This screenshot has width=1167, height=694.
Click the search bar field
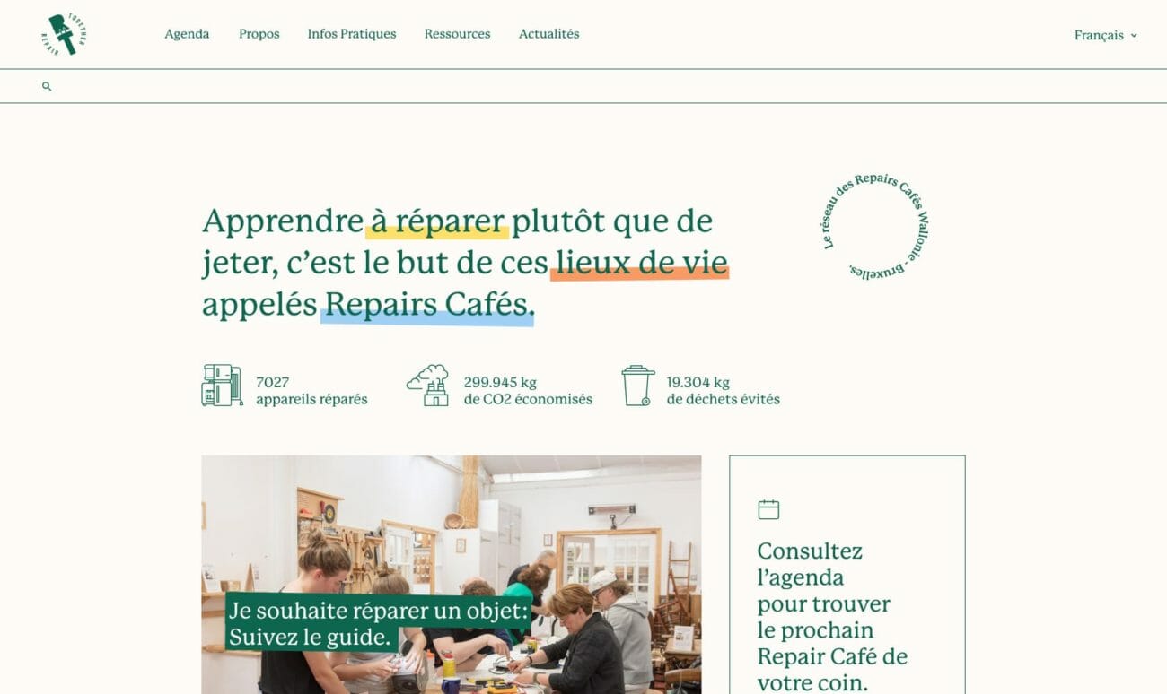[583, 87]
